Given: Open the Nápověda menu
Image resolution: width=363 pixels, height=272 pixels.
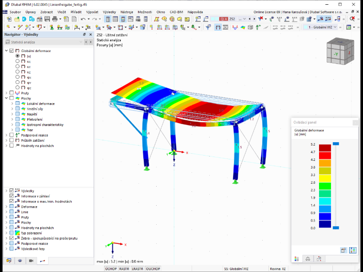Looking at the screenshot, I should tap(195, 12).
